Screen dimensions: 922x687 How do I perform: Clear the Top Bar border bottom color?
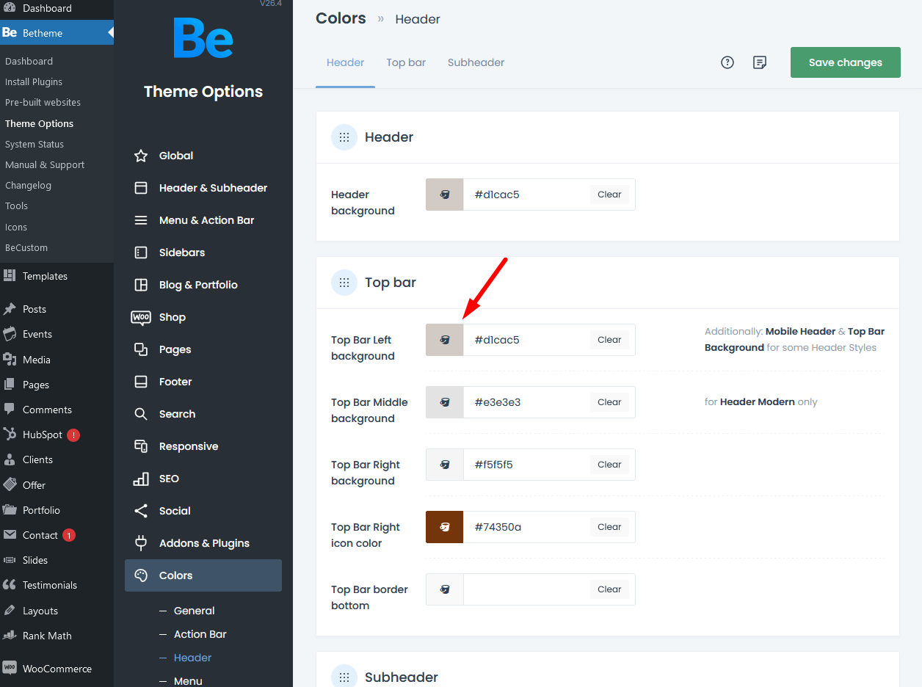click(x=609, y=589)
